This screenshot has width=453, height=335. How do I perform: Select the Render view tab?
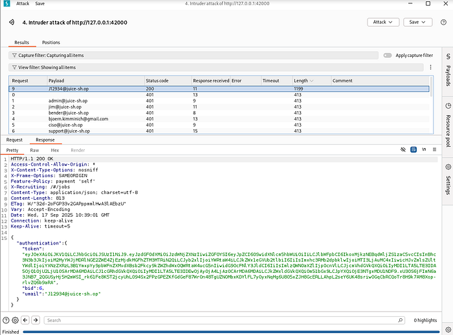(x=78, y=150)
